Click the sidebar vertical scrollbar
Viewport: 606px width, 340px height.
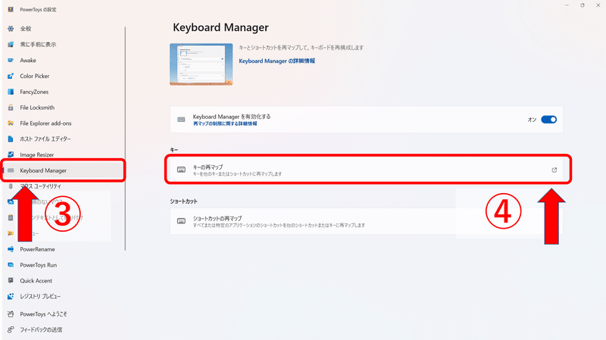(x=125, y=139)
